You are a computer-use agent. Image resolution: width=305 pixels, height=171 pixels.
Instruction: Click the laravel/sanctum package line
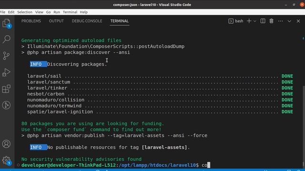click(160, 82)
